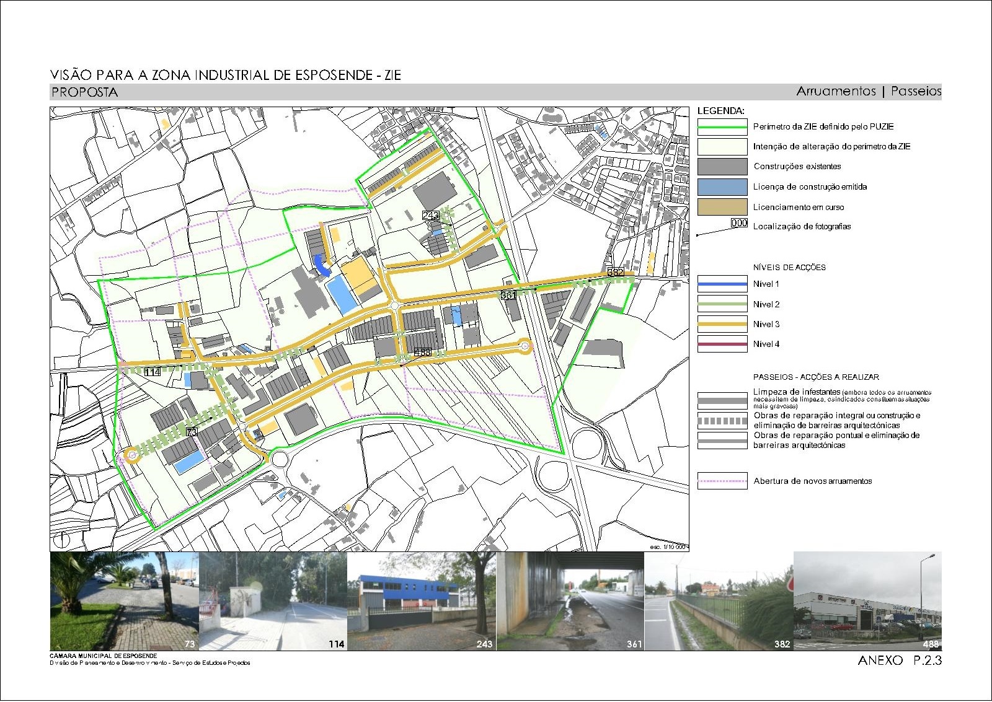Select the Nível 3 yellow line swatch
Image resolution: width=992 pixels, height=702 pixels.
[722, 324]
